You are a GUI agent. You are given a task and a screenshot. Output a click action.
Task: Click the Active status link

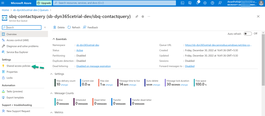79,50
